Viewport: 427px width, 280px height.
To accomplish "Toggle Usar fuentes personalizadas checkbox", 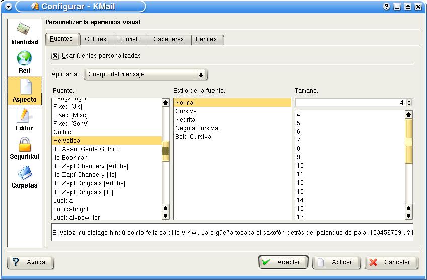I will (x=55, y=56).
